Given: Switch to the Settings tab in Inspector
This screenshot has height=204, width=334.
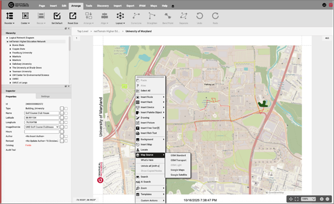Looking at the screenshot, I should pos(45,97).
